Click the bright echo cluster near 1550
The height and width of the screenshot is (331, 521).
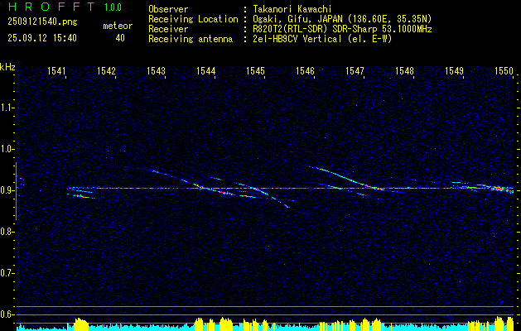[x=499, y=189]
